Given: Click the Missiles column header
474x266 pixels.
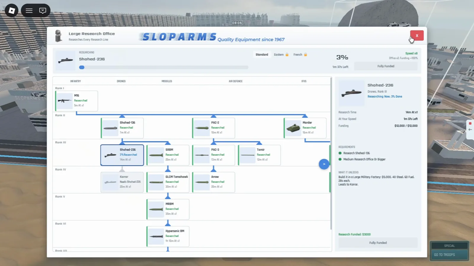Looking at the screenshot, I should (167, 81).
